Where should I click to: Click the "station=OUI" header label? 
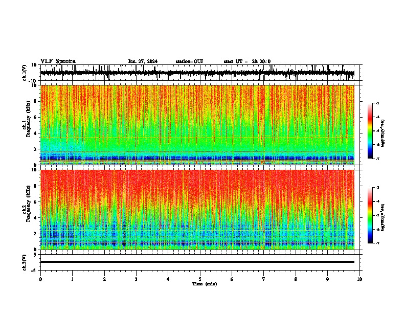(x=189, y=61)
